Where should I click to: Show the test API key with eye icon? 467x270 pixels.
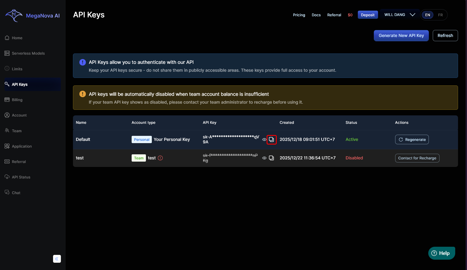pyautogui.click(x=264, y=158)
